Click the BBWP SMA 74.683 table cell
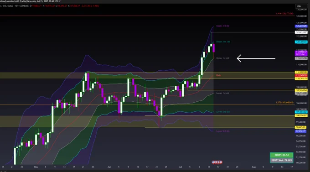310x172 pixels. 282,160
